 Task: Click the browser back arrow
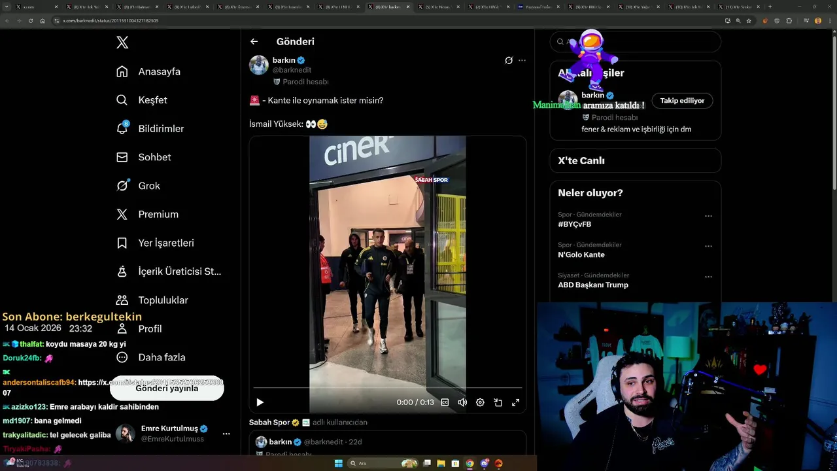tap(8, 20)
